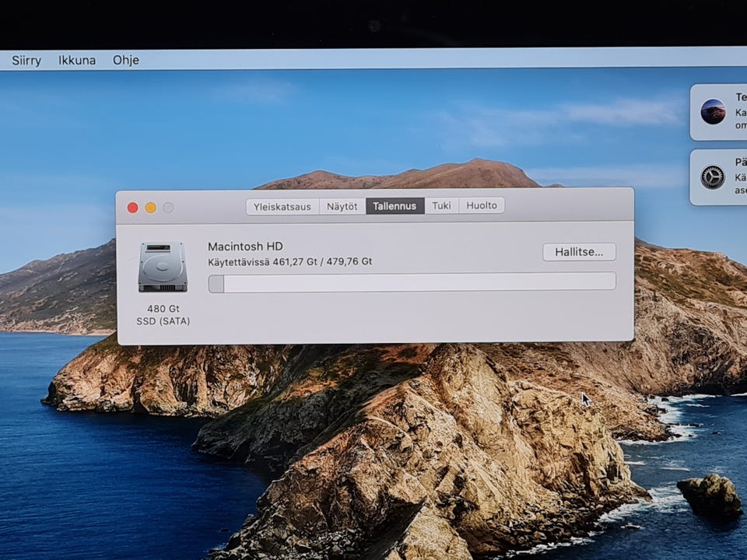Image resolution: width=747 pixels, height=560 pixels.
Task: Minimize the window with the yellow button
Action: tap(150, 208)
